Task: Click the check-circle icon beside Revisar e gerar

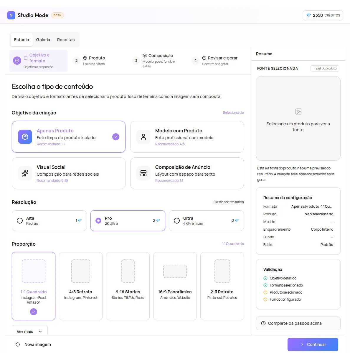Action: (x=204, y=58)
